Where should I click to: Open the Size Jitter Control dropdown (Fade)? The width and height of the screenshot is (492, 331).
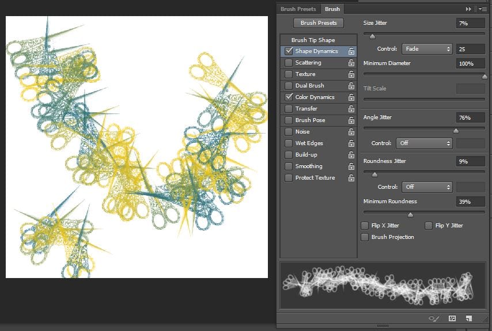tap(427, 49)
